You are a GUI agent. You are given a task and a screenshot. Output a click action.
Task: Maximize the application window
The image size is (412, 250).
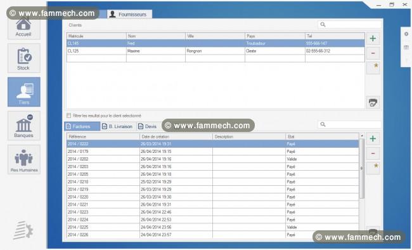(x=392, y=4)
